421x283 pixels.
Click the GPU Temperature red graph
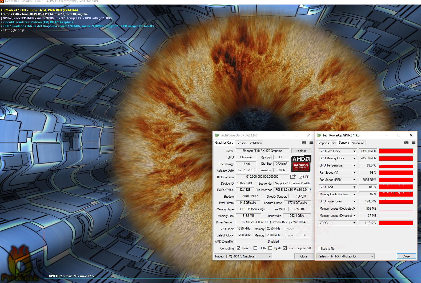tap(396, 165)
